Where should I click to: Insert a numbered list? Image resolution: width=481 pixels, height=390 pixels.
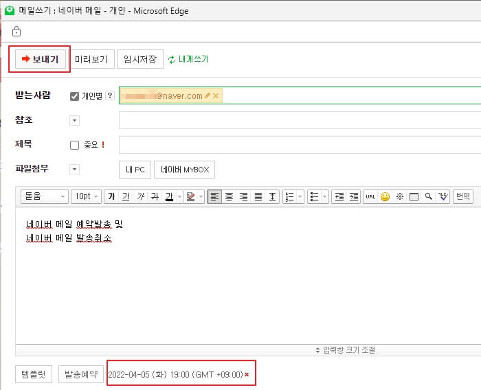[x=289, y=196]
